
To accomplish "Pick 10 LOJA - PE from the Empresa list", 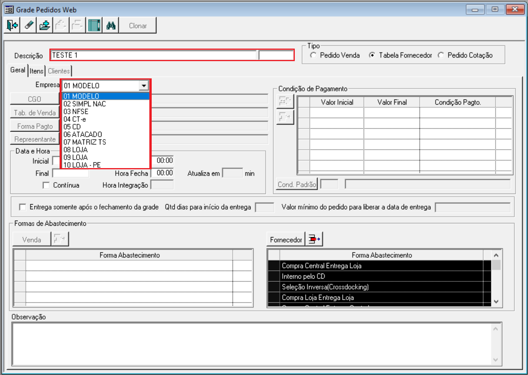I will 106,165.
